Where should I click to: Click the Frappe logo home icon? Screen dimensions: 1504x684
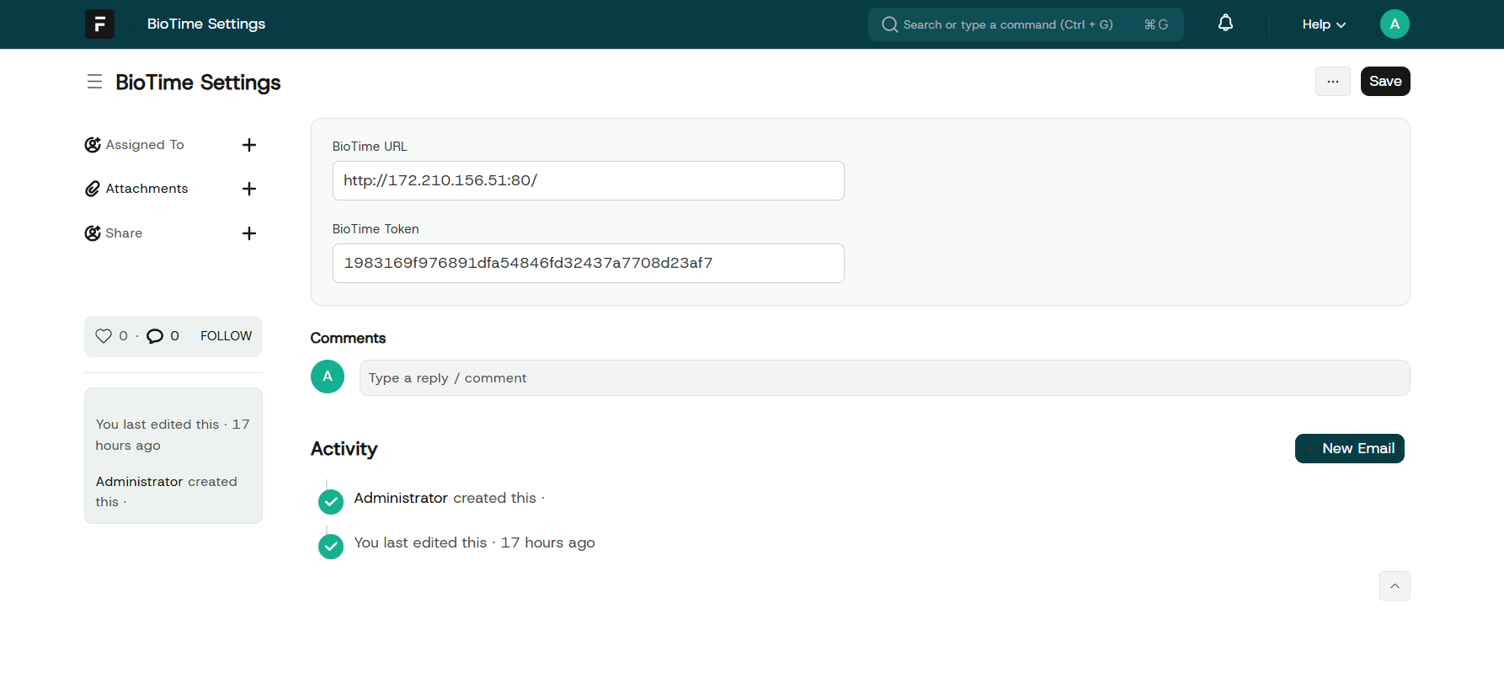(99, 24)
